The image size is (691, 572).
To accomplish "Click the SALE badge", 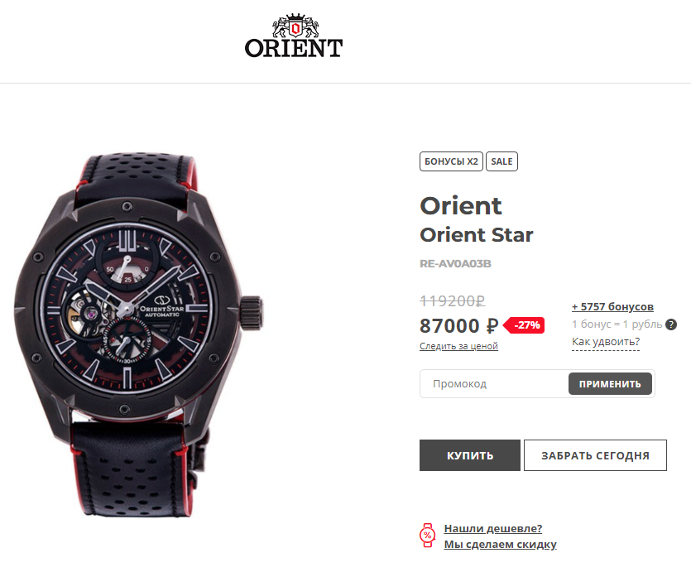I will tap(501, 161).
